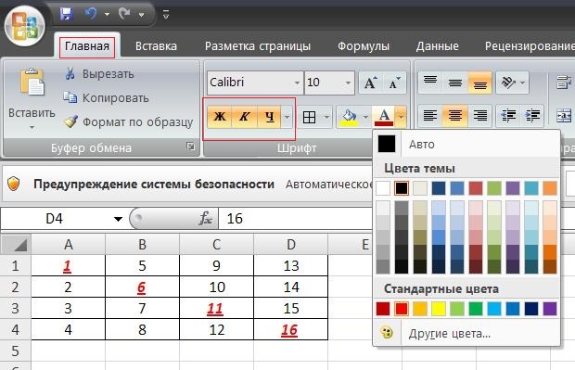
Task: Undo the last action
Action: [x=91, y=14]
